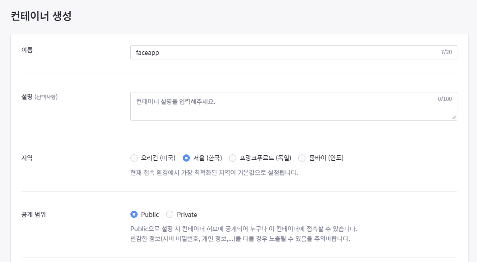This screenshot has width=477, height=262.
Task: Click the region default hint text
Action: (x=214, y=173)
